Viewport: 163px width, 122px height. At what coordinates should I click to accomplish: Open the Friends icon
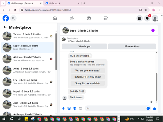[72, 18]
